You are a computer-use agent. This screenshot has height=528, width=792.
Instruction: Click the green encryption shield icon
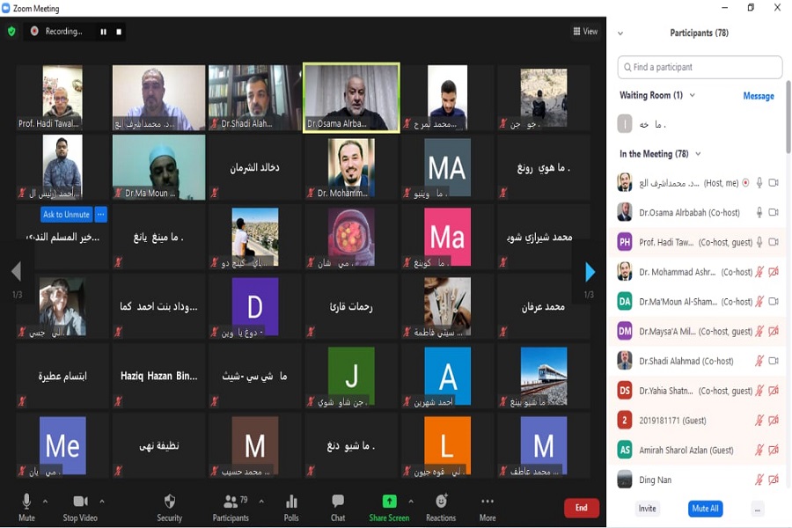pos(11,32)
